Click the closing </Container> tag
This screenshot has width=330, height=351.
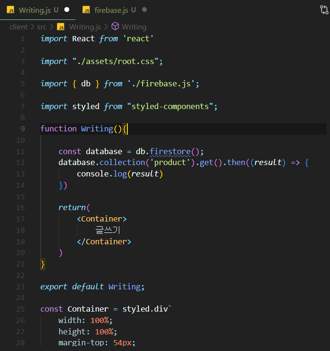[104, 241]
